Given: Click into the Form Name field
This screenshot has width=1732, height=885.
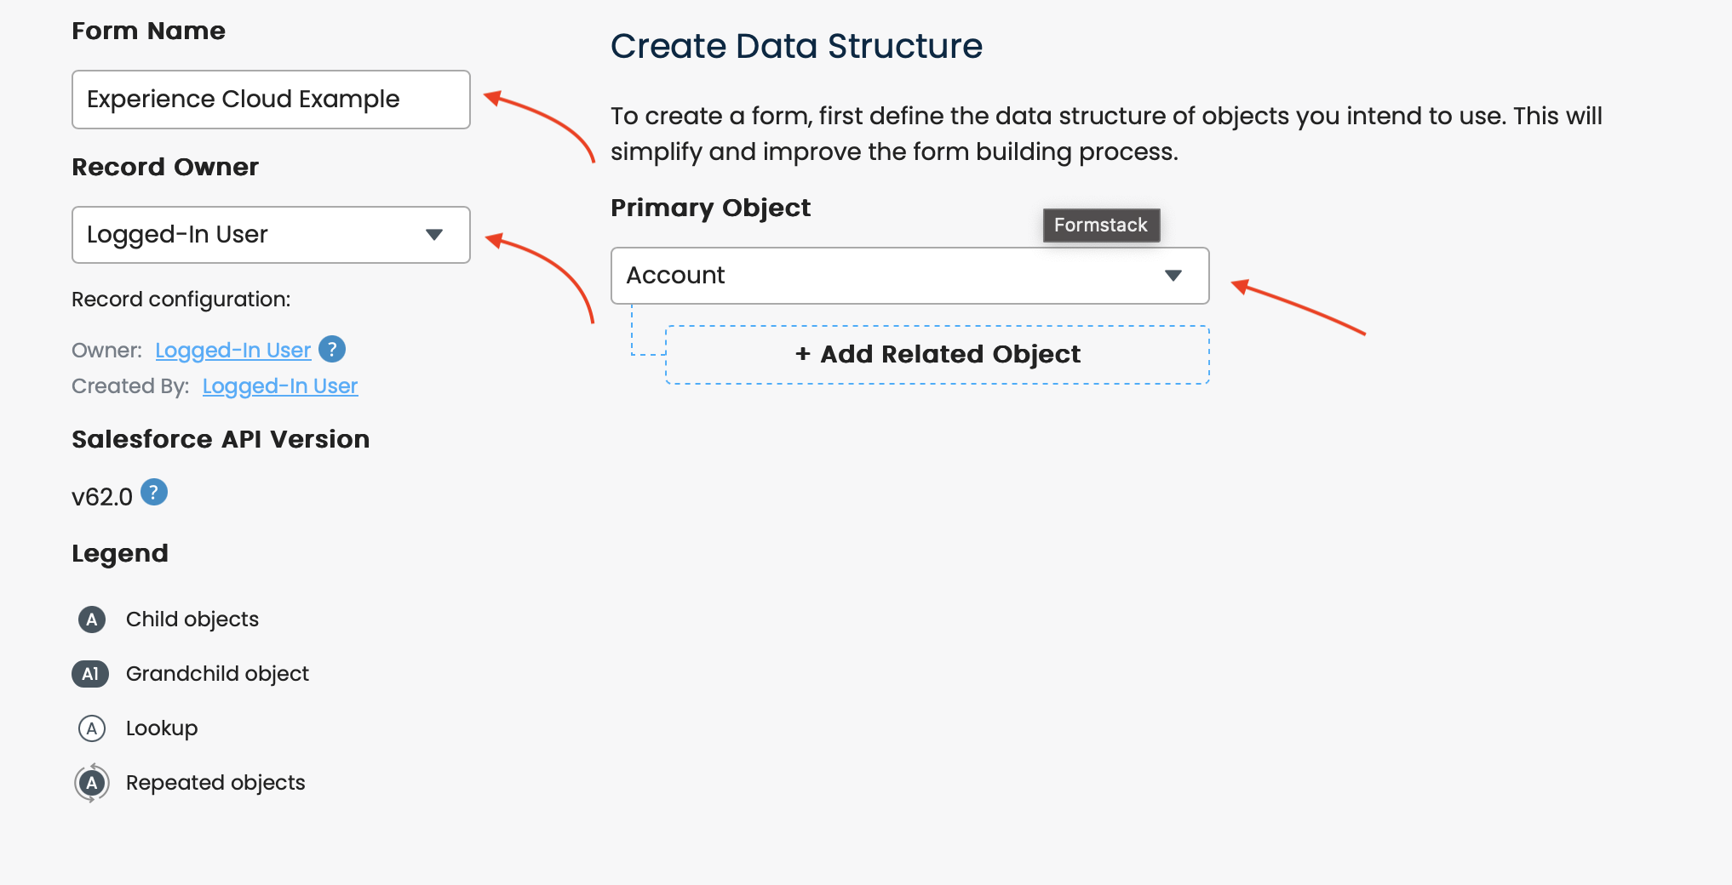Looking at the screenshot, I should [x=271, y=100].
